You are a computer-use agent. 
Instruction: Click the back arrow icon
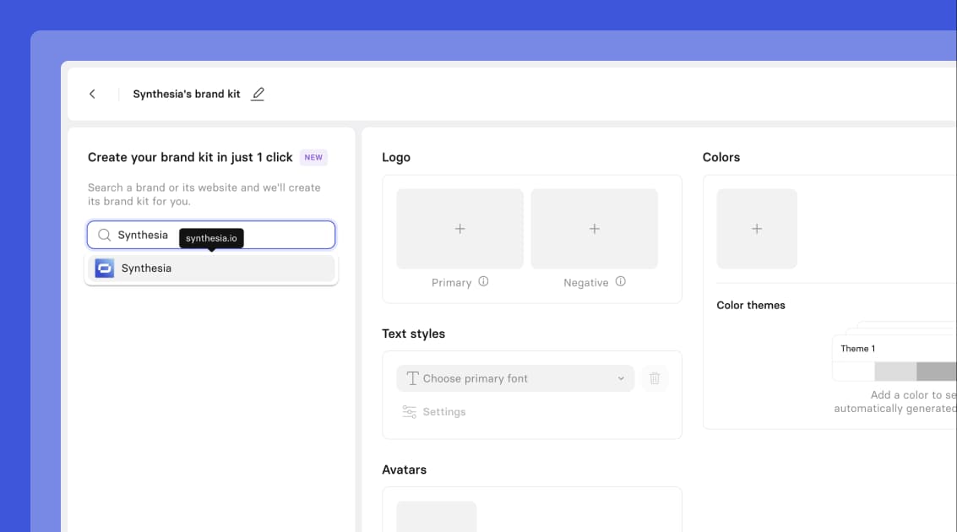(92, 94)
